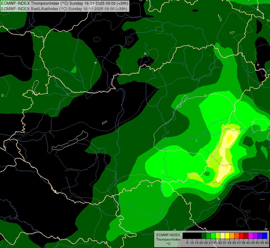Click the ThompsonIndex title line at top
This screenshot has height=248, width=270.
coord(65,3)
